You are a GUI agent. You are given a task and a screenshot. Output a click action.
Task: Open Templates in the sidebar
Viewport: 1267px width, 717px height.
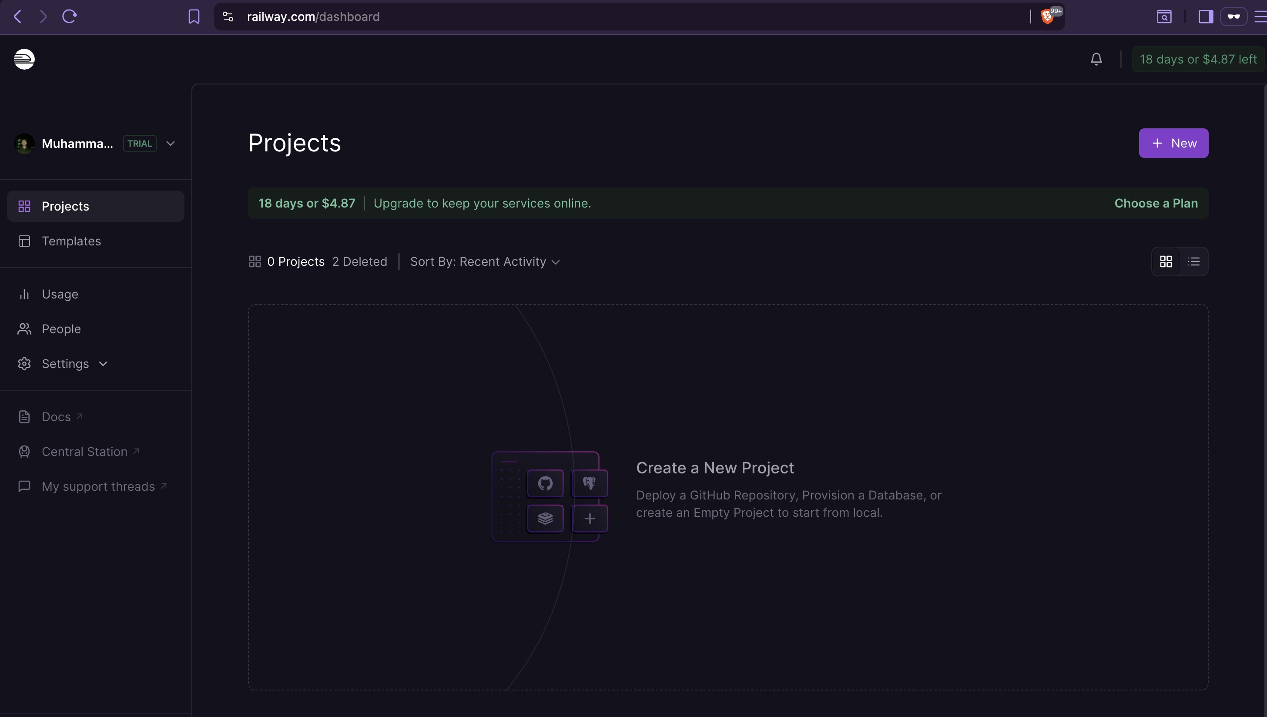tap(96, 241)
